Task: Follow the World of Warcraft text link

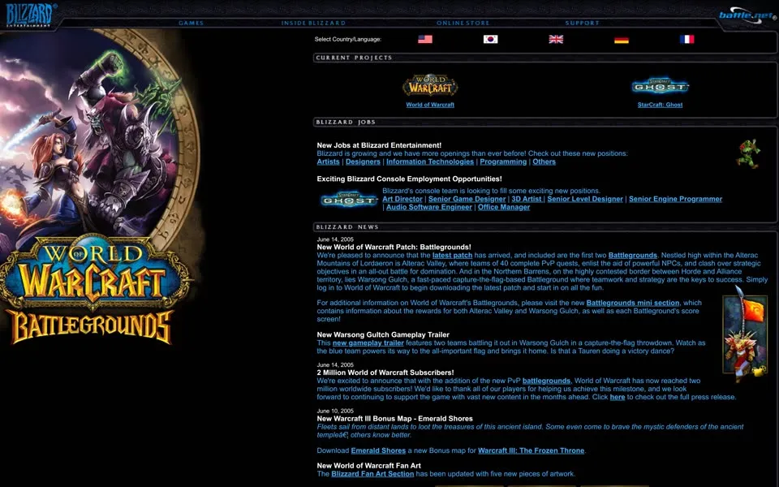Action: point(430,105)
